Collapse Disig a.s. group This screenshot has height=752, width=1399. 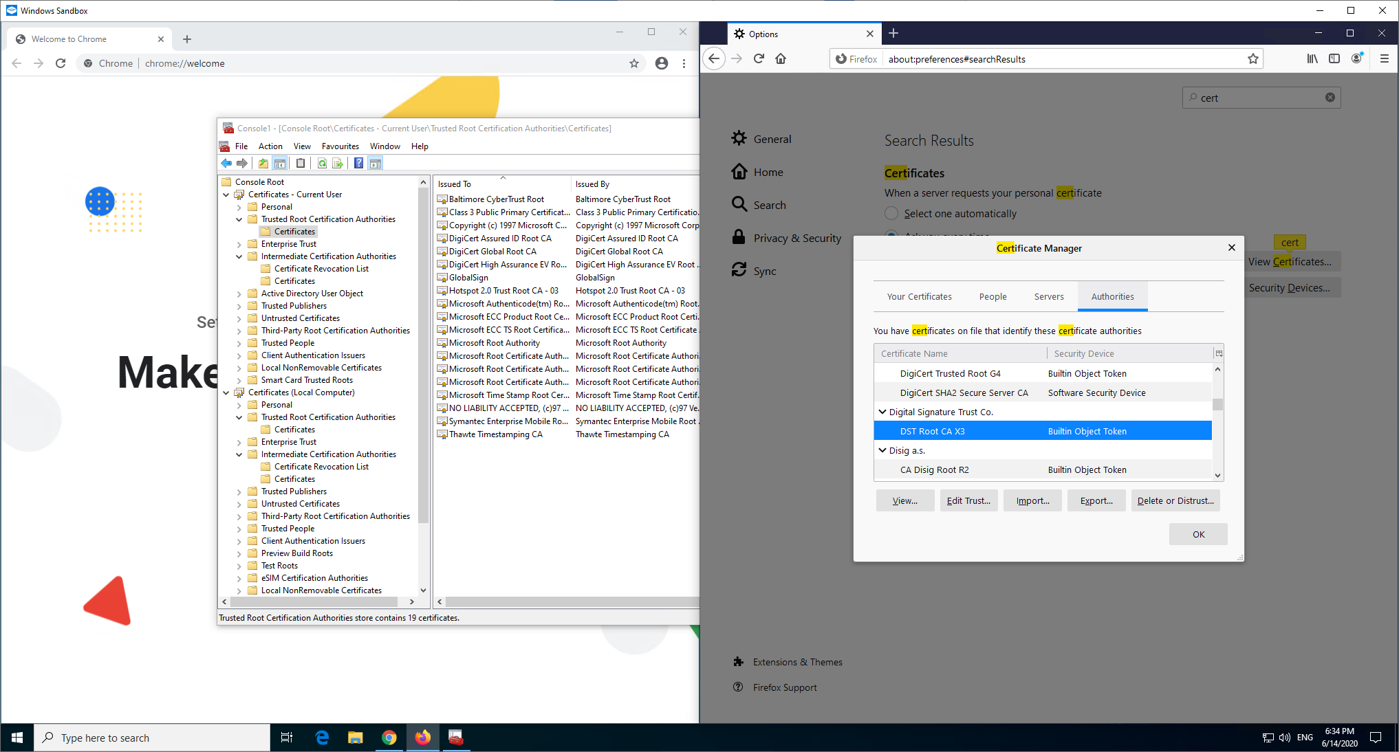pyautogui.click(x=882, y=450)
